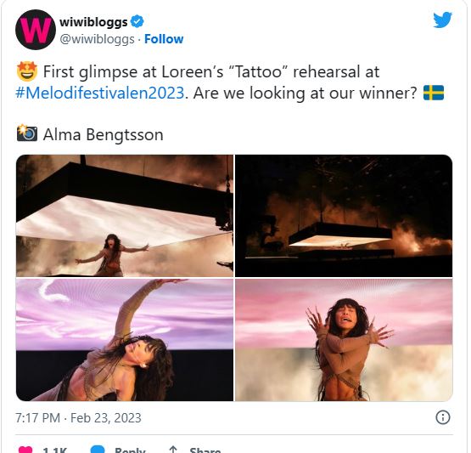Click the 1.1K likes count
The image size is (471, 453).
[x=54, y=450]
